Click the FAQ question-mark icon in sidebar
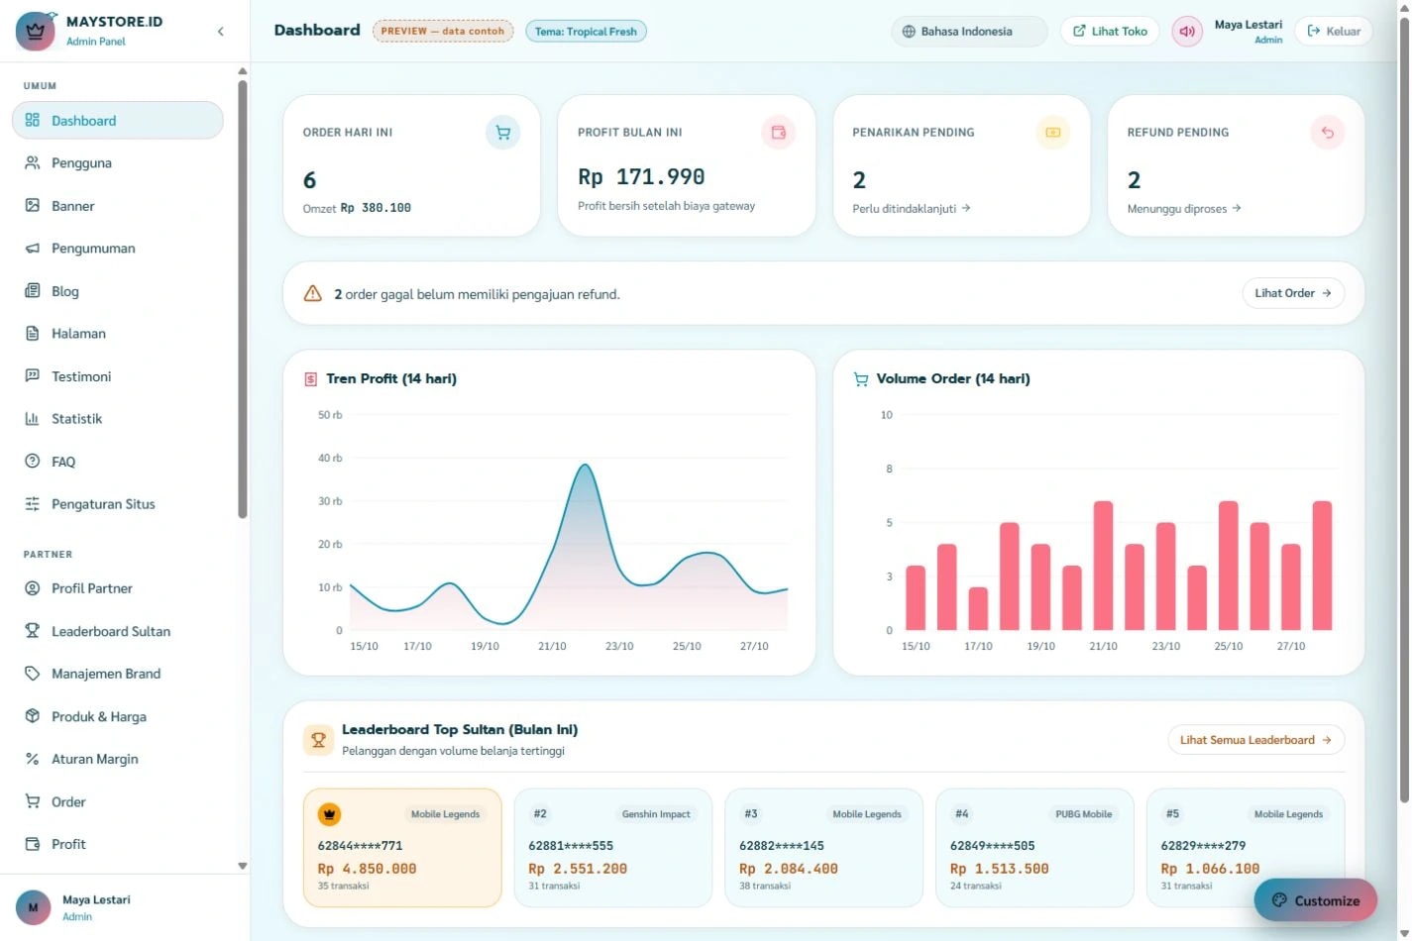This screenshot has height=941, width=1412. point(33,462)
